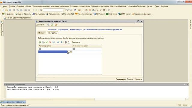Viewport: 192px width, 108px height.
Task: Click the Заполнить button
Action: point(76,42)
